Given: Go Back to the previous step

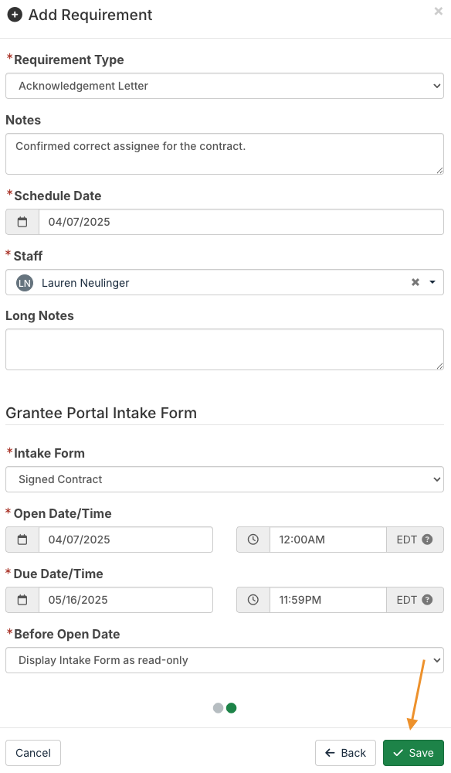Looking at the screenshot, I should pyautogui.click(x=346, y=753).
